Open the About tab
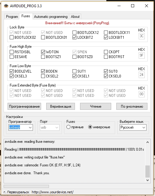 (x=75, y=17)
